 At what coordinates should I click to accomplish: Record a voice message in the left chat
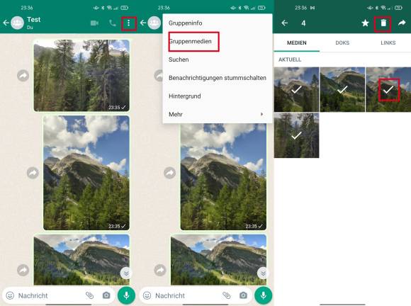tap(126, 295)
